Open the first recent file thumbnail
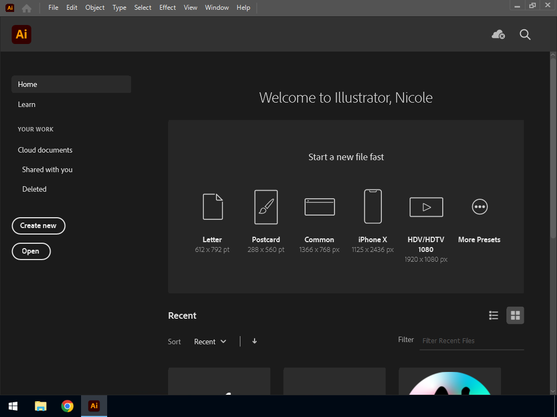 (219, 382)
